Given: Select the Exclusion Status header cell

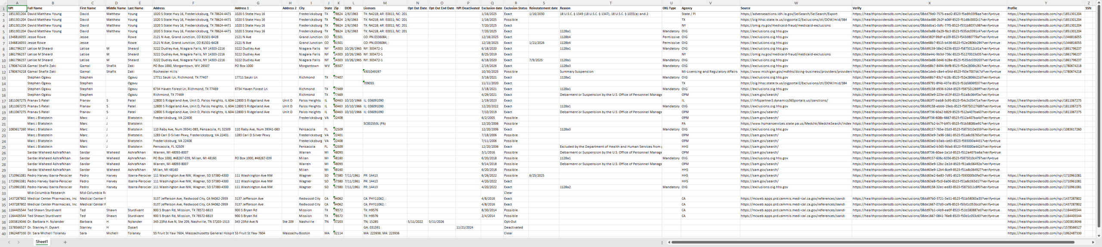Looking at the screenshot, I should click(x=515, y=8).
